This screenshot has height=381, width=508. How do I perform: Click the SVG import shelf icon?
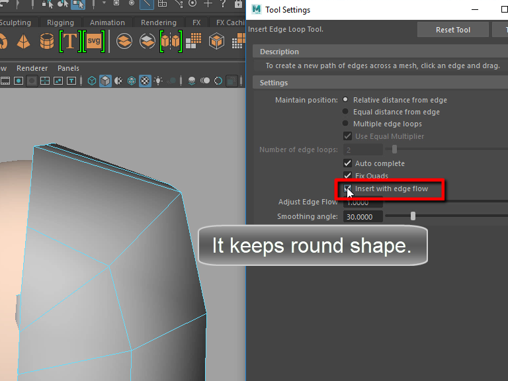[x=94, y=42]
